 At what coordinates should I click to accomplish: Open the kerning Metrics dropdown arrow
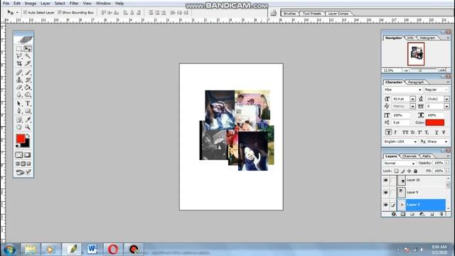[x=412, y=106]
